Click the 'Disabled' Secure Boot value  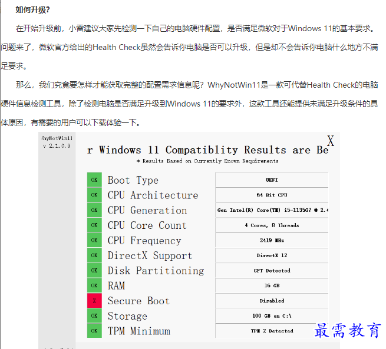pos(272,301)
